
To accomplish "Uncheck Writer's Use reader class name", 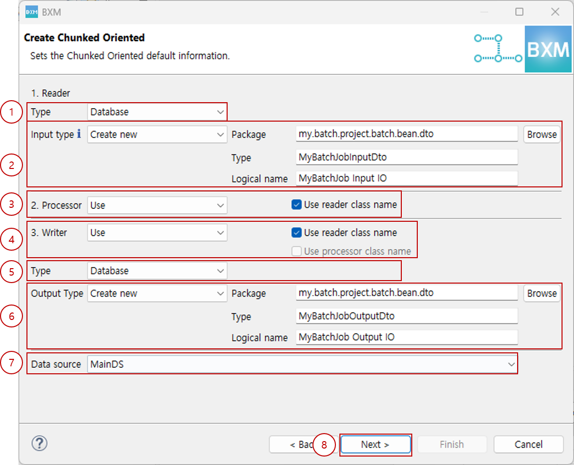I will 296,232.
